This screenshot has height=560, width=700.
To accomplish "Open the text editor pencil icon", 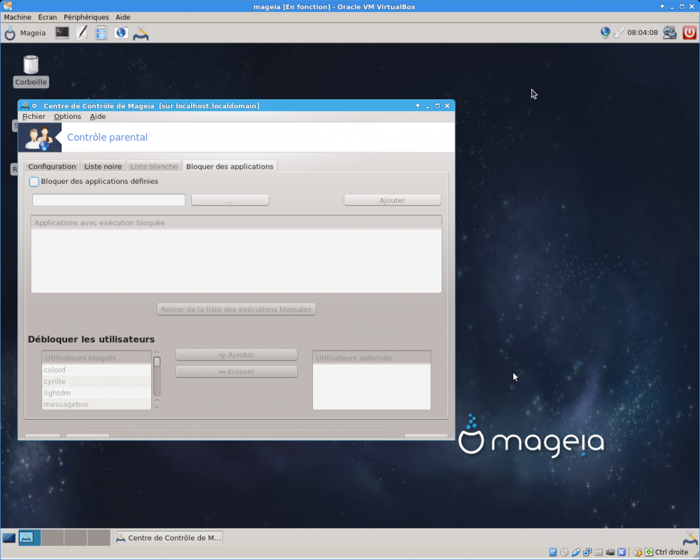I will click(82, 33).
